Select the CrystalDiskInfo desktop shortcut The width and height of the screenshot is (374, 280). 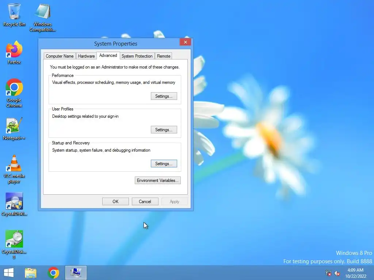pos(14,204)
